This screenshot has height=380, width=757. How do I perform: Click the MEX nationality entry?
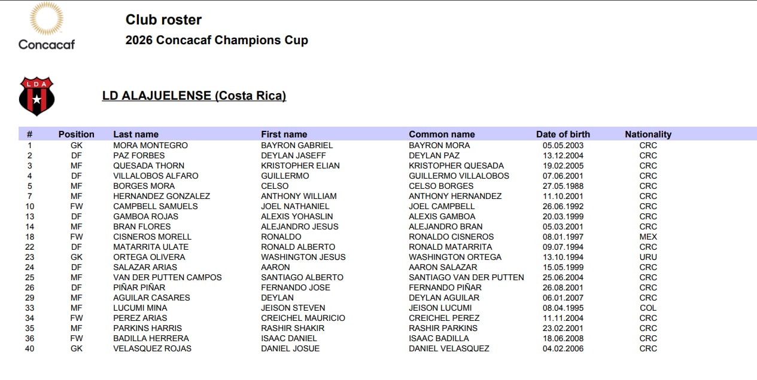coord(648,237)
